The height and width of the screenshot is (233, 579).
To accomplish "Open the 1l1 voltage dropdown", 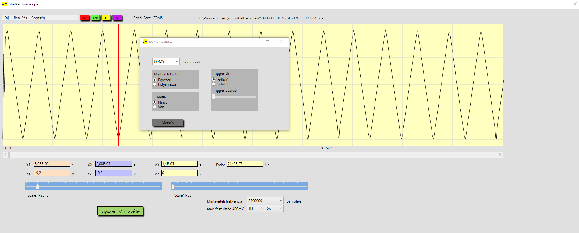I will (x=256, y=208).
